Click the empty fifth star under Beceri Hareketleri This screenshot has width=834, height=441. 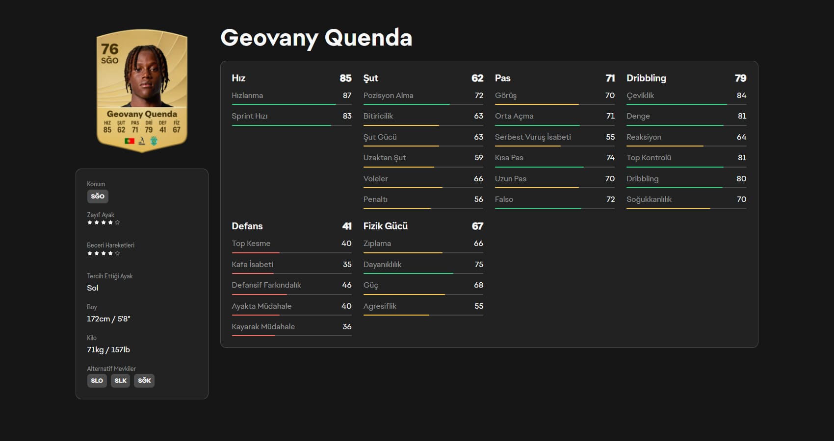tap(117, 253)
